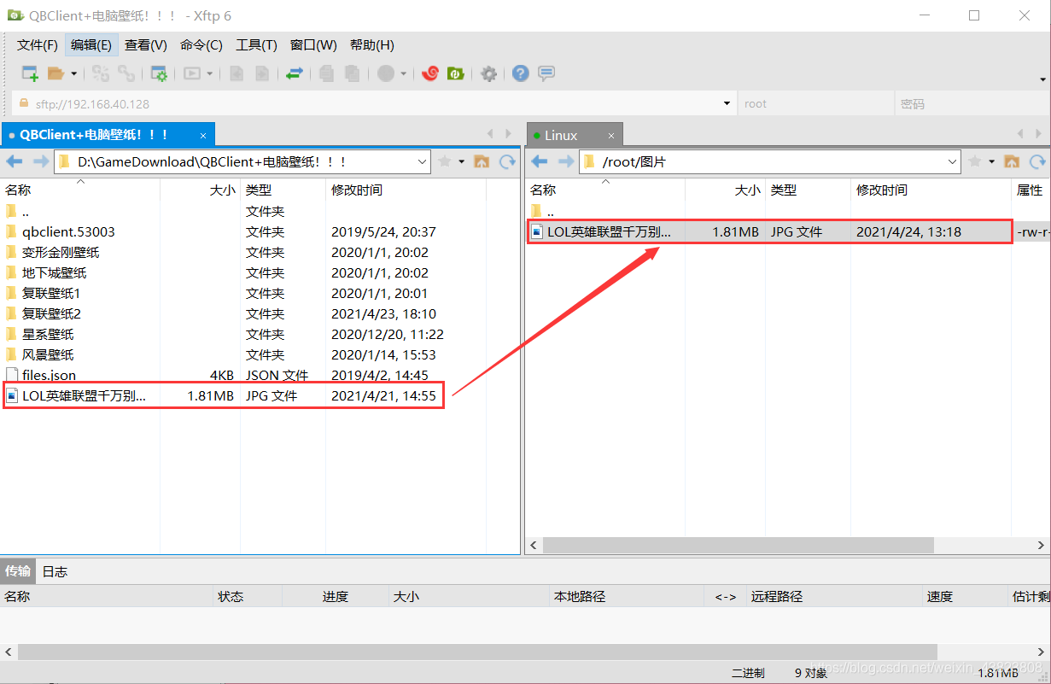Screen dimensions: 1051x684
Task: Click Forward arrow in local pane
Action: pyautogui.click(x=40, y=161)
